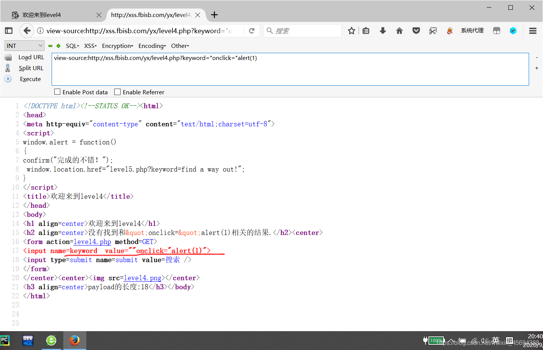The height and width of the screenshot is (350, 543).
Task: Save the page to Pocket
Action: [x=416, y=31]
